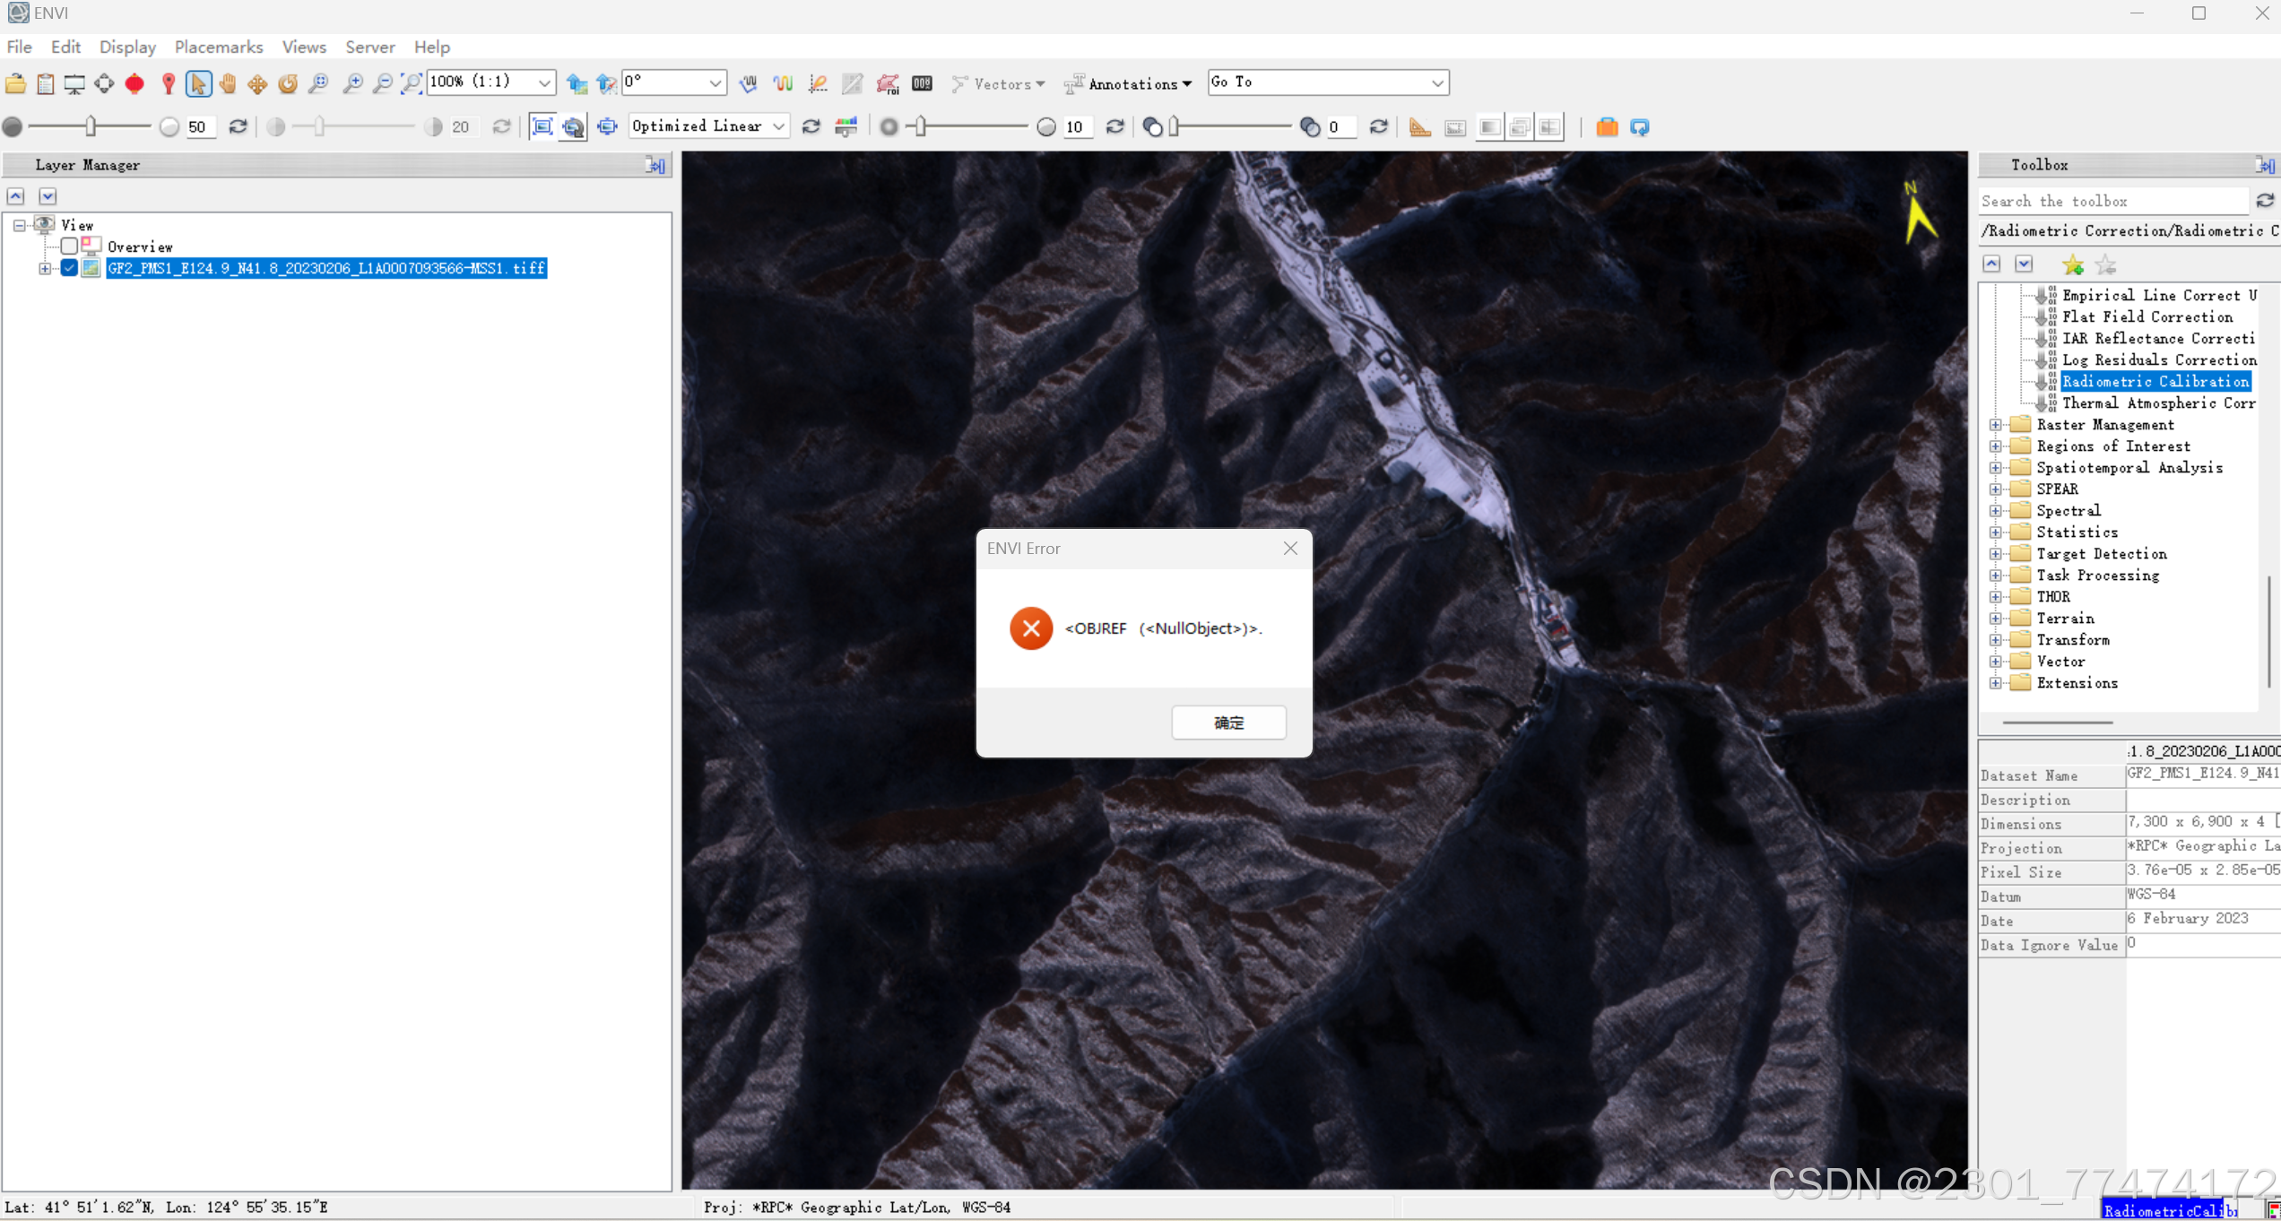2281x1221 pixels.
Task: Click the orange Chip View icon
Action: click(1607, 126)
